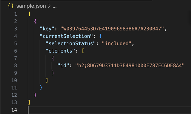The width and height of the screenshot is (191, 114).
Task: Click the blue opening brace on line 4
Action: (x=100, y=36)
